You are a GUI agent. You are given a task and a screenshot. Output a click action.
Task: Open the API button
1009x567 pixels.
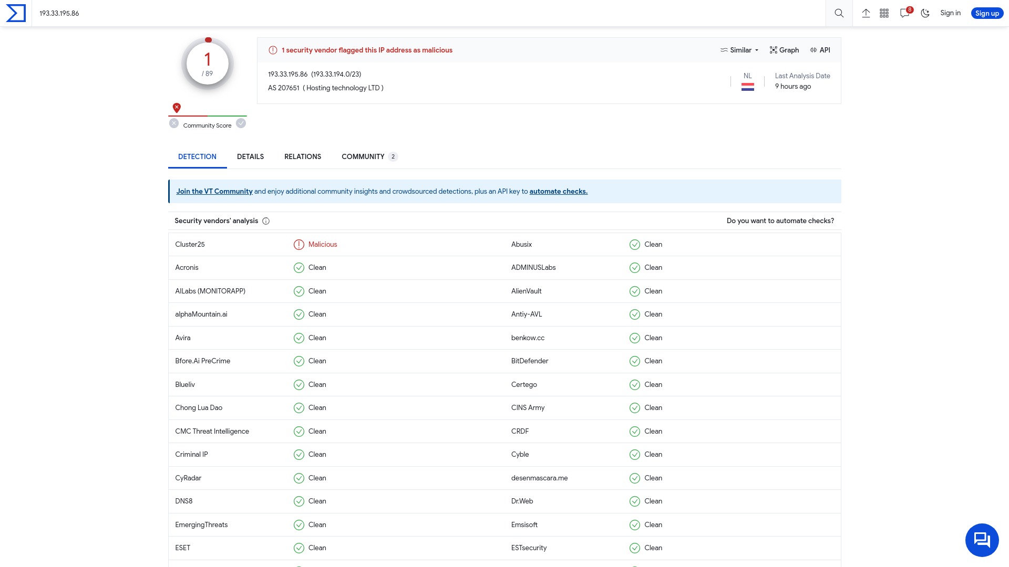pos(820,50)
